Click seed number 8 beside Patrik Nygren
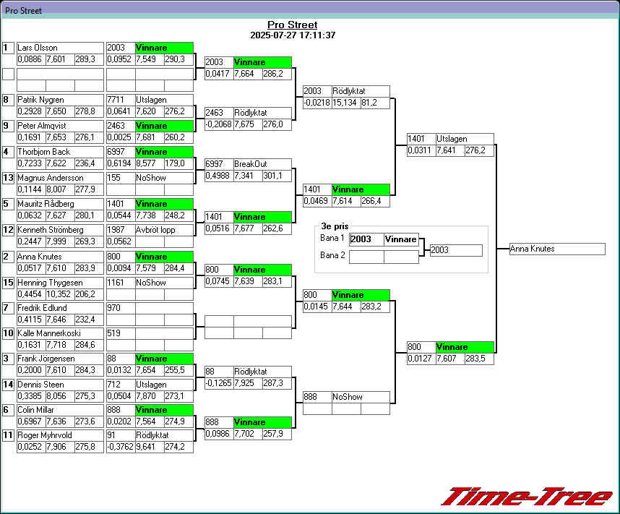 8,100
